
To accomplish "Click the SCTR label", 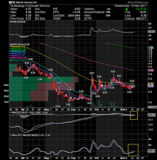I will point(88,19).
